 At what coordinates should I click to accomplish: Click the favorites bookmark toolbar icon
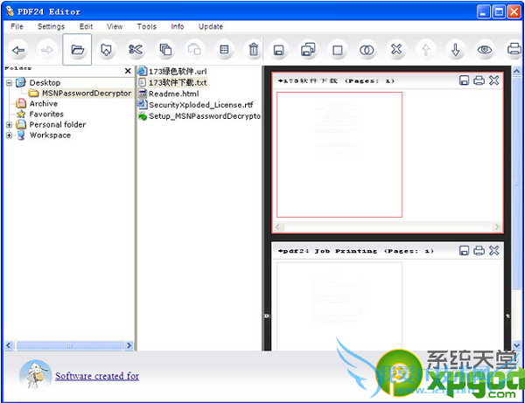106,50
